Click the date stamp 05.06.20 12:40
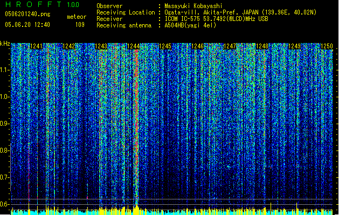The width and height of the screenshot is (339, 215). [27, 25]
